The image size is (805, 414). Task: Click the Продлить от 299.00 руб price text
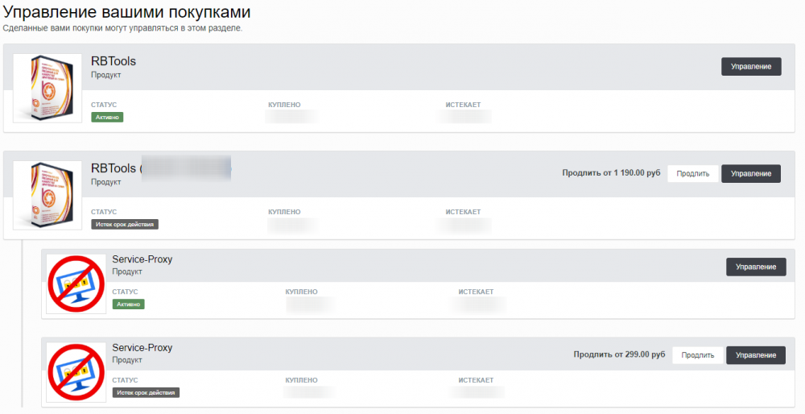pyautogui.click(x=619, y=354)
